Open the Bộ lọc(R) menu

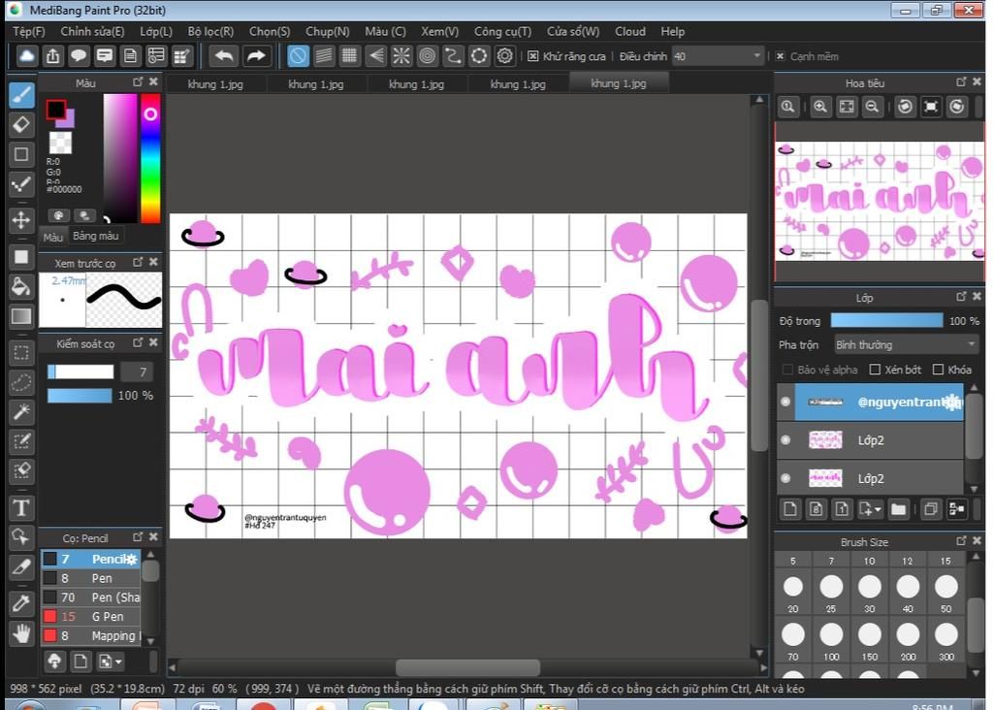[x=210, y=31]
